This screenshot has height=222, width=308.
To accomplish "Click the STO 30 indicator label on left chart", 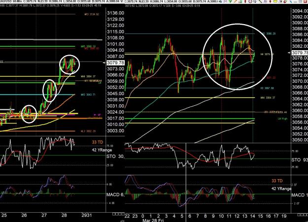I will 115,157.
